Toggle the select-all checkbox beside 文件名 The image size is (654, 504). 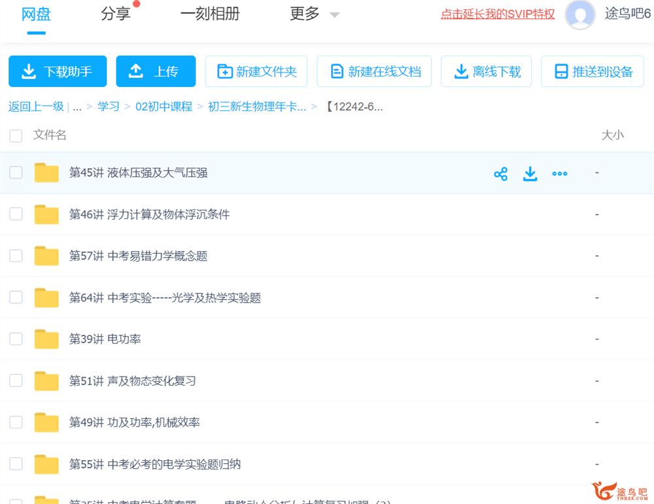click(x=16, y=135)
